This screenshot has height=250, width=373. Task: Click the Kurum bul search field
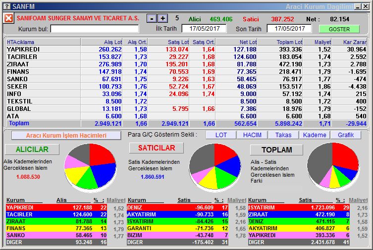(x=95, y=29)
